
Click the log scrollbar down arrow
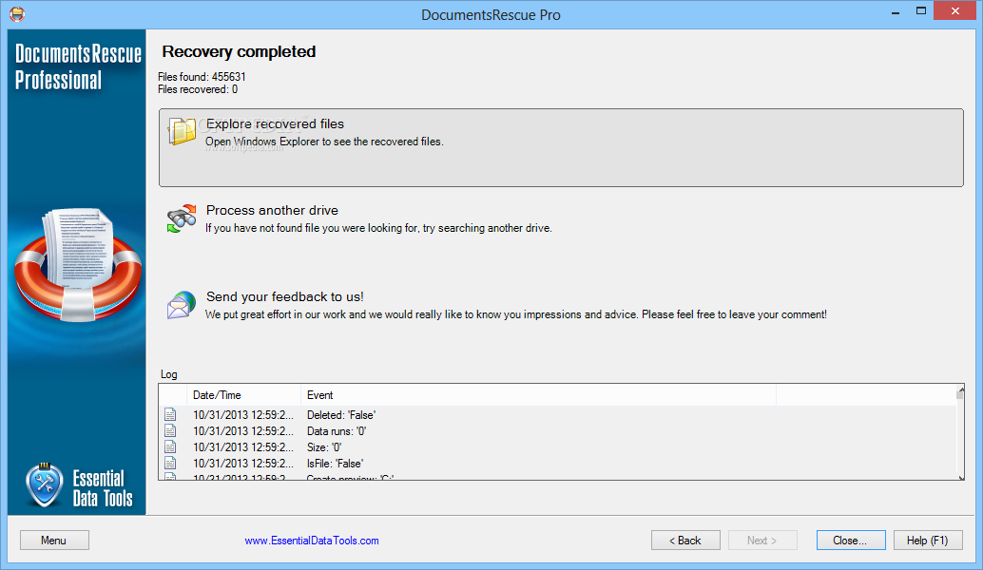[x=960, y=476]
